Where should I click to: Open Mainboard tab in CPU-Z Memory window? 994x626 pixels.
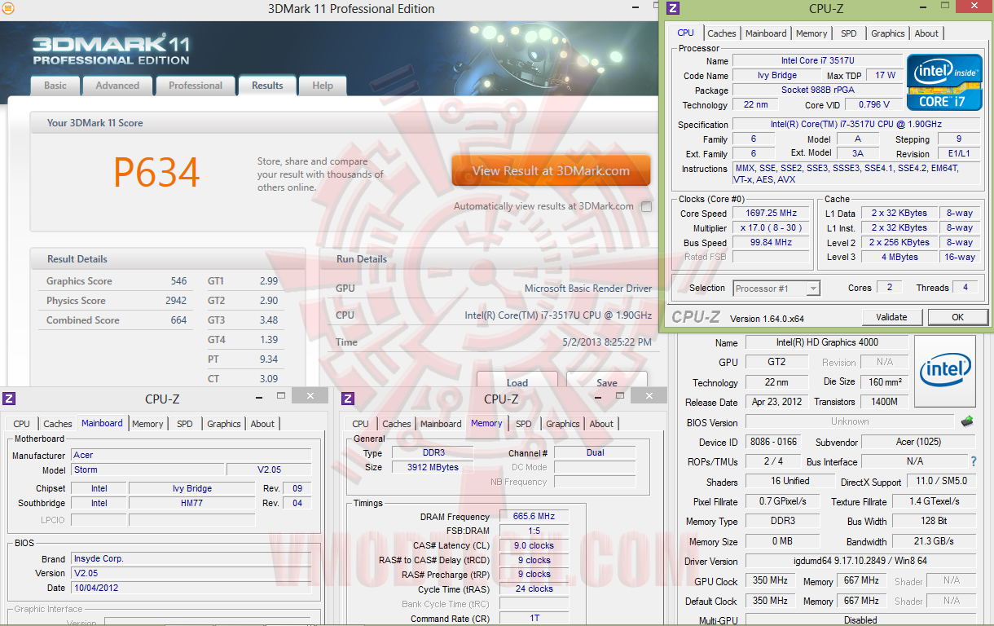tap(441, 424)
